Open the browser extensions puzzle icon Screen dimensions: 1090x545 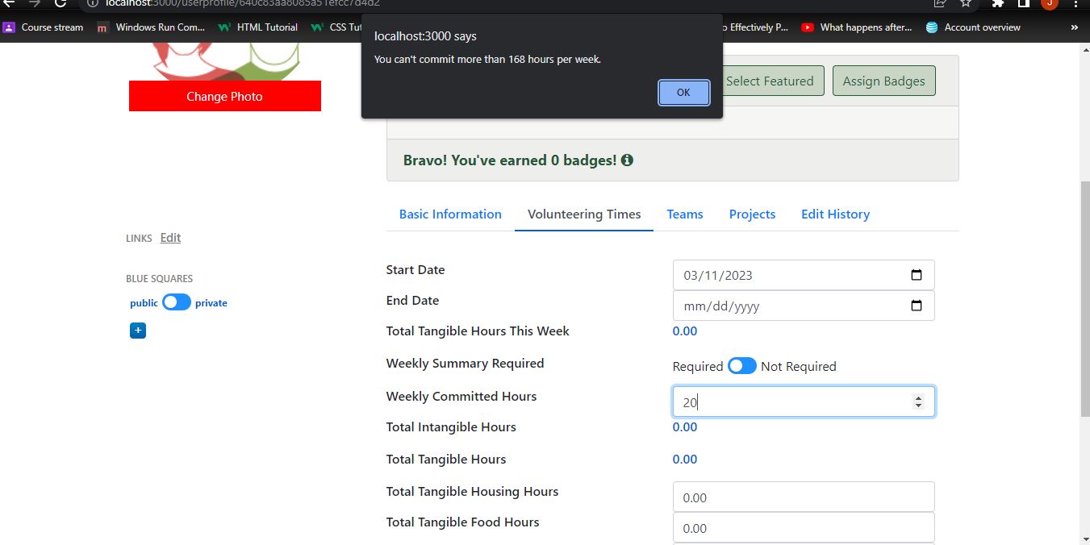coord(998,3)
